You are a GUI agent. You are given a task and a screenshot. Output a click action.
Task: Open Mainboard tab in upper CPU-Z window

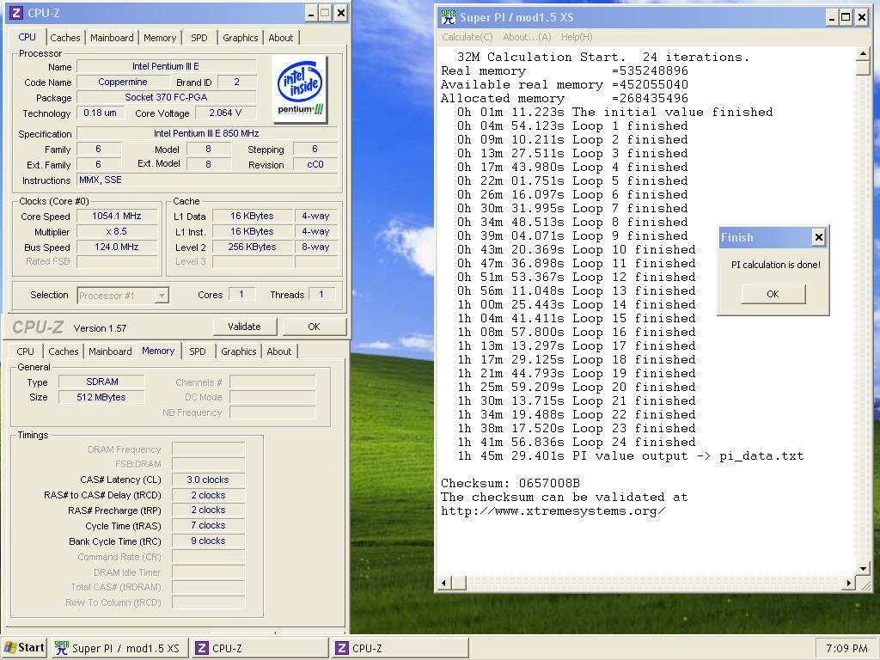click(112, 38)
